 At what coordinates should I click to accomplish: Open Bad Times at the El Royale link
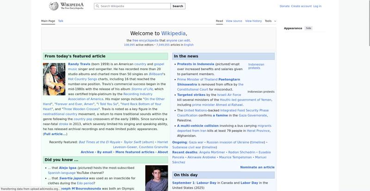[x=99, y=142]
